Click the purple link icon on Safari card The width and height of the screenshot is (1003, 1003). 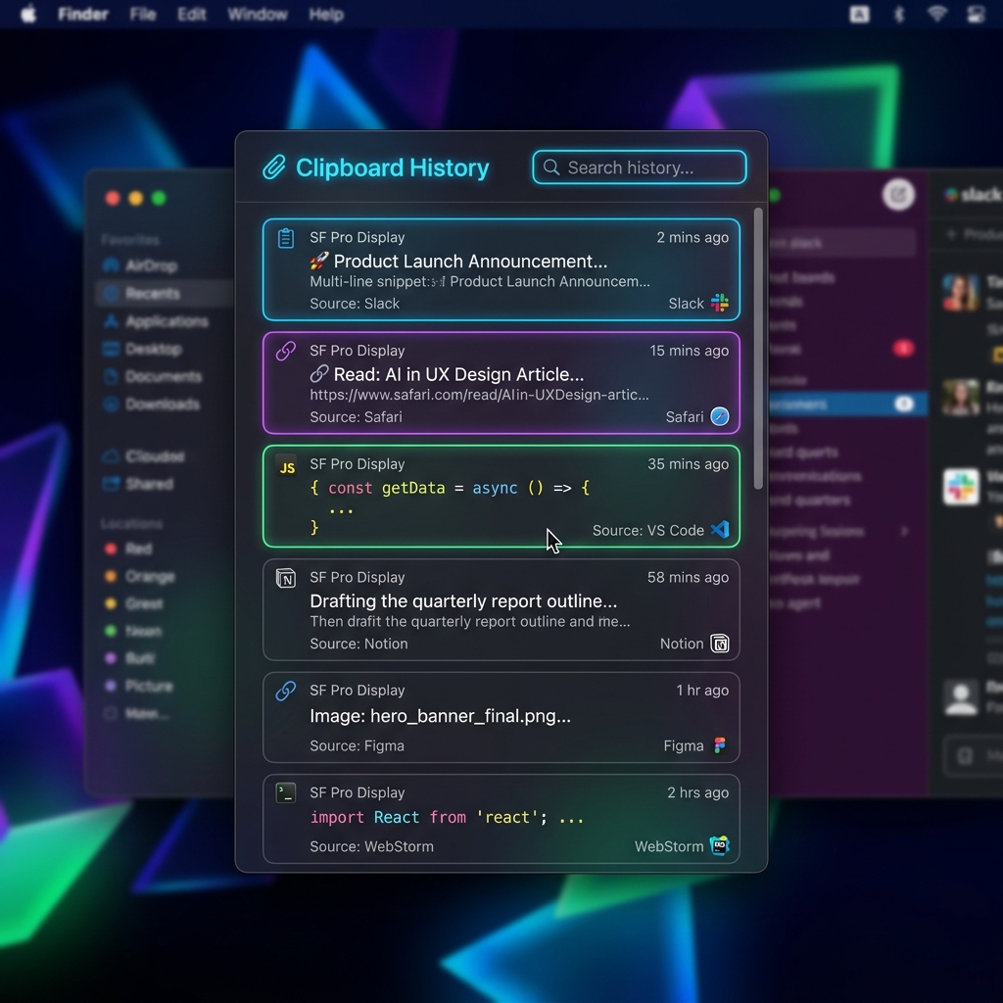(x=286, y=351)
